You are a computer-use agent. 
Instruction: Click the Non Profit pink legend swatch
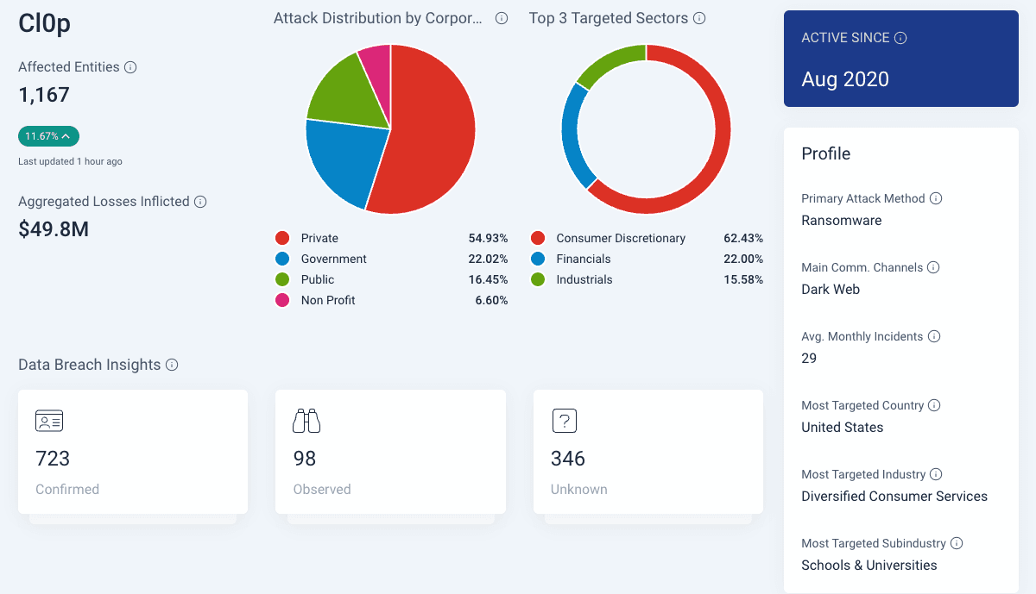point(282,300)
